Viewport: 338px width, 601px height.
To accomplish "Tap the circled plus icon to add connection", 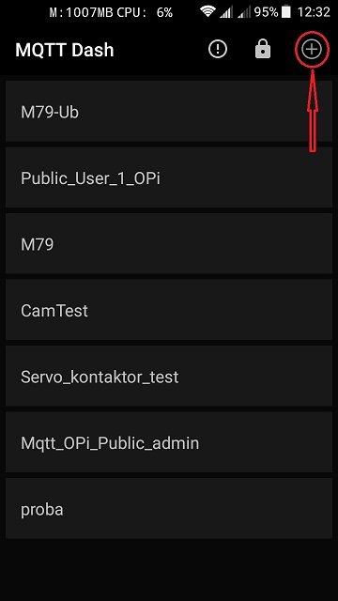I will coord(312,50).
